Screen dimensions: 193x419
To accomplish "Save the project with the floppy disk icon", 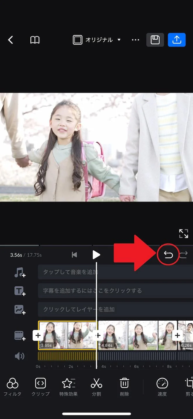I will pos(155,40).
